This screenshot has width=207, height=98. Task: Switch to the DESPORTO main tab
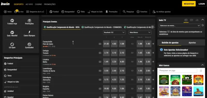19,4
